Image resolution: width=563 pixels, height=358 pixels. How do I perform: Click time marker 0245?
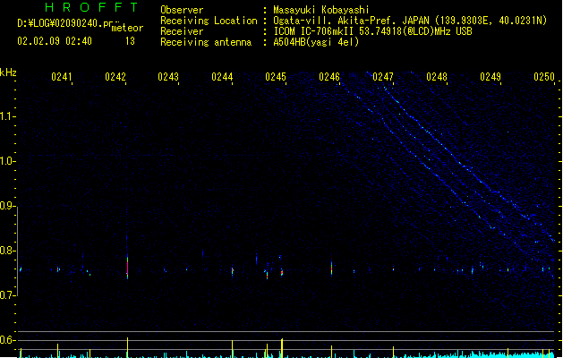[x=276, y=77]
